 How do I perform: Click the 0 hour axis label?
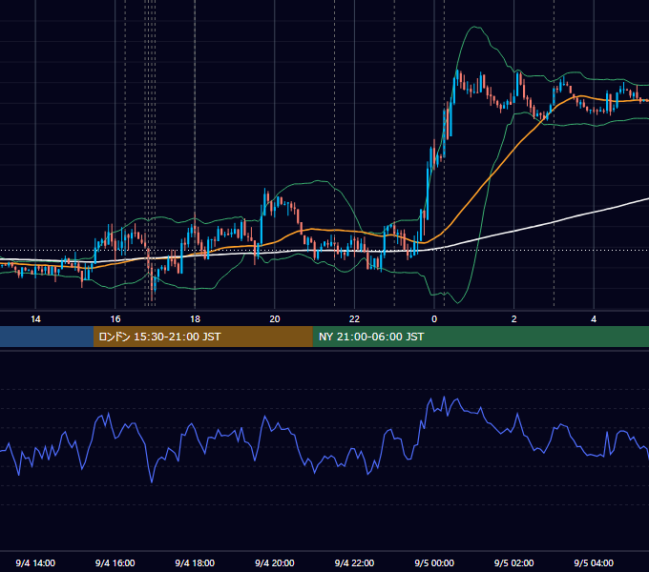pyautogui.click(x=434, y=319)
